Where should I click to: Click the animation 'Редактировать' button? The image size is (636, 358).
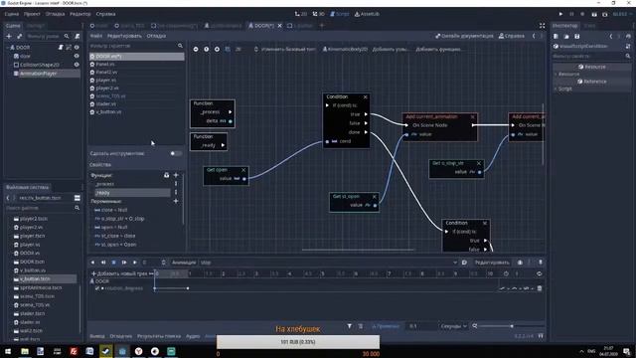click(x=492, y=263)
